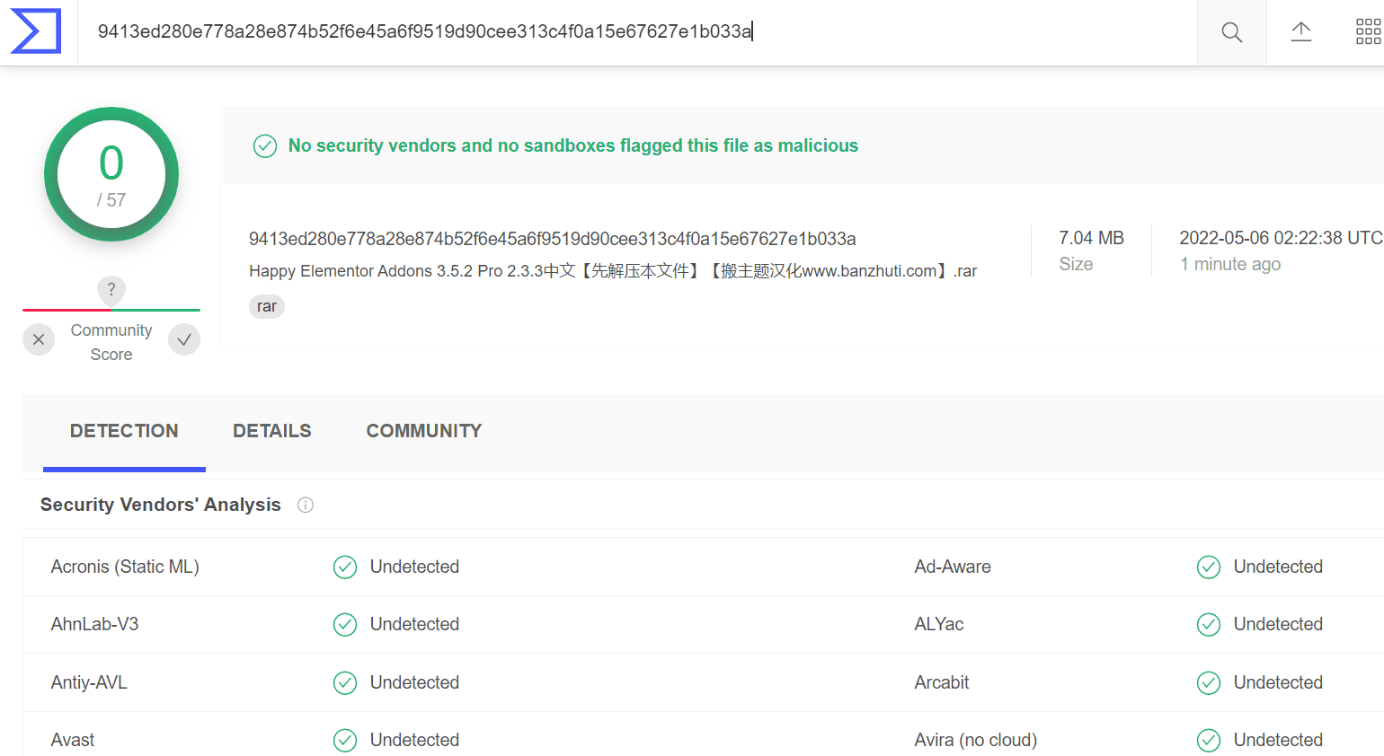The image size is (1384, 756).
Task: Click the Avast undetected check icon
Action: [345, 741]
